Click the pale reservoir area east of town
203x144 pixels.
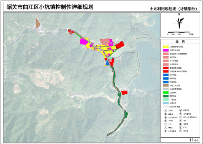point(122,52)
